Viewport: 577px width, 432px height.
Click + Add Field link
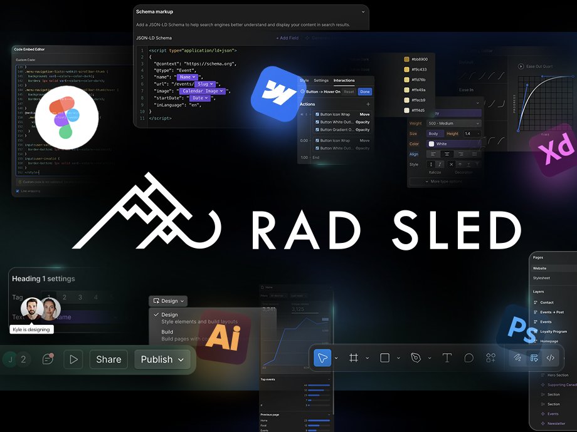coord(287,38)
